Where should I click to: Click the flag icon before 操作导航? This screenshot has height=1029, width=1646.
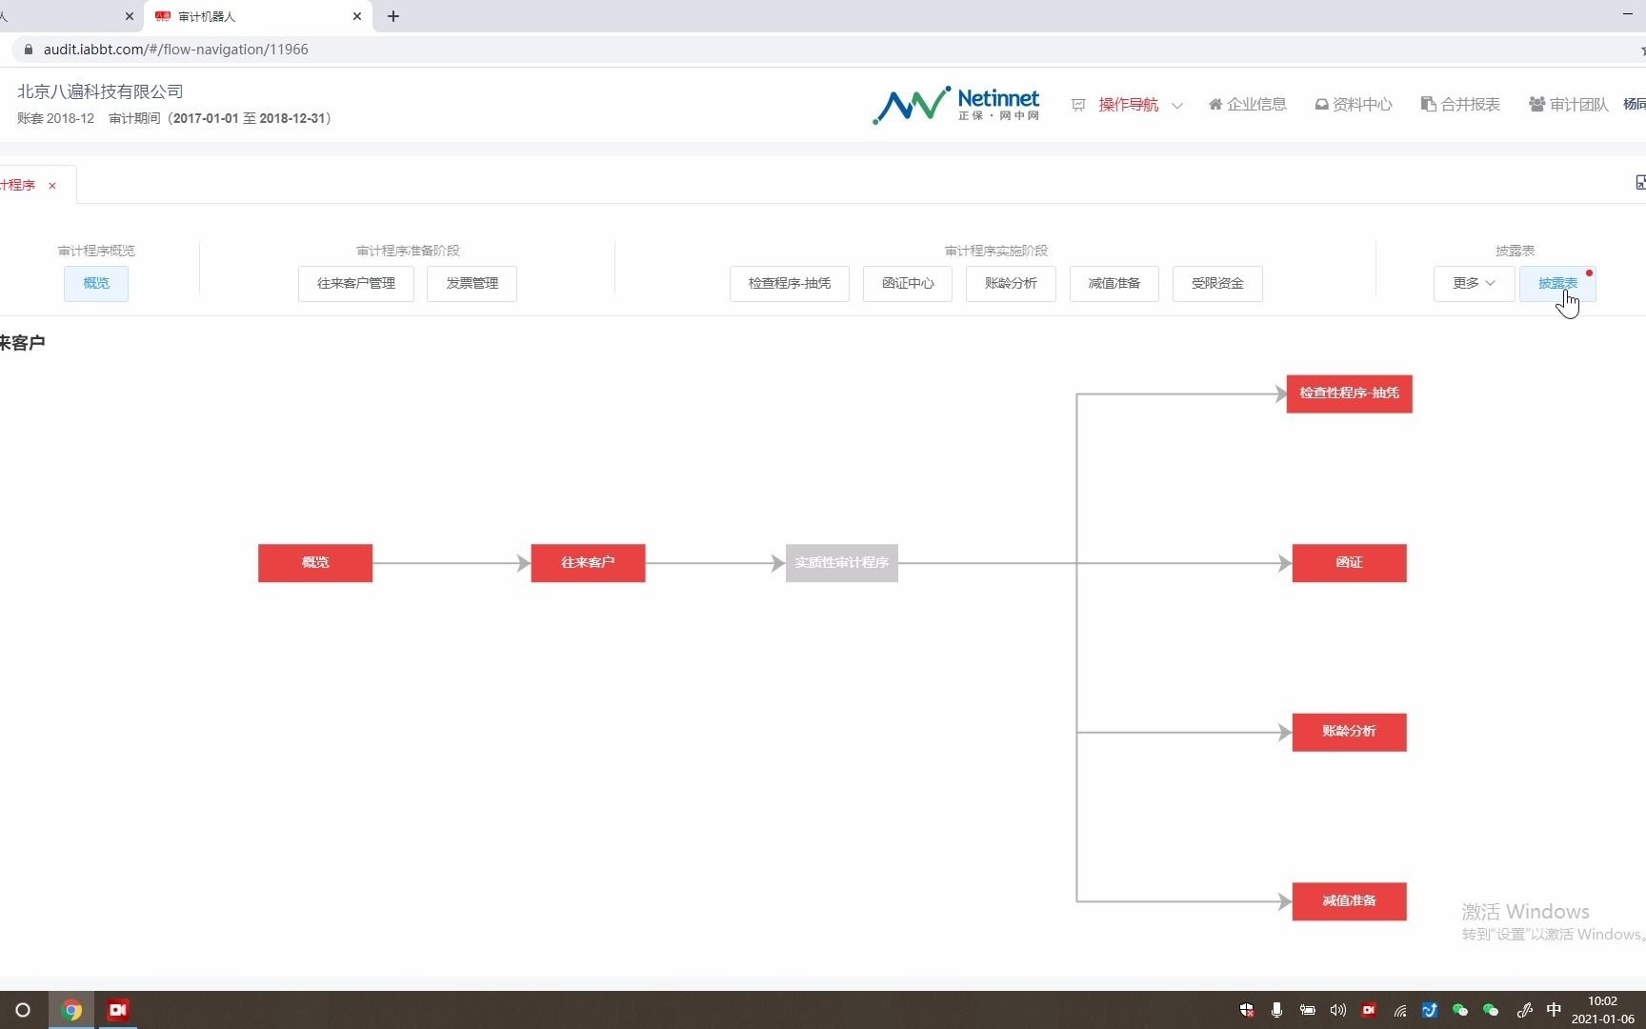tap(1078, 105)
